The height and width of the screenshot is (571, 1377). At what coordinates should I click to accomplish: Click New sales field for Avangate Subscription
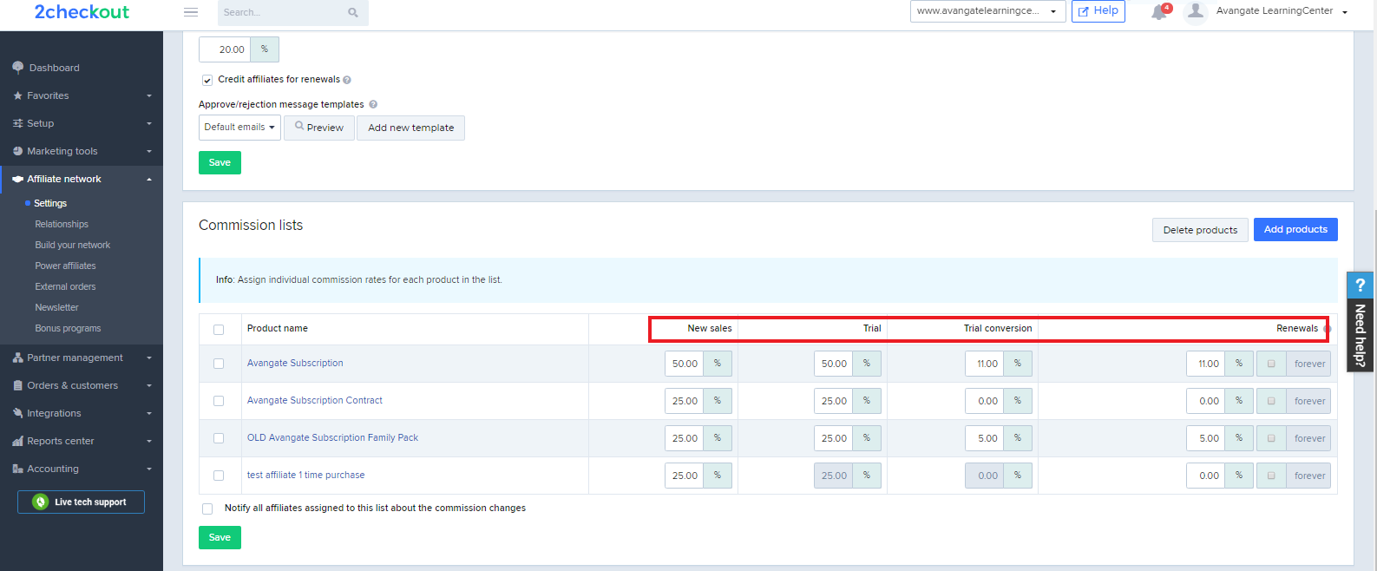point(685,364)
